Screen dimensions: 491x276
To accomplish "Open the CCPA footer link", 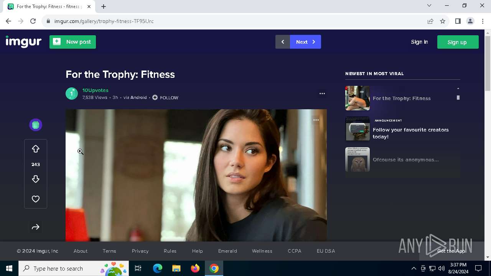I will pyautogui.click(x=295, y=251).
